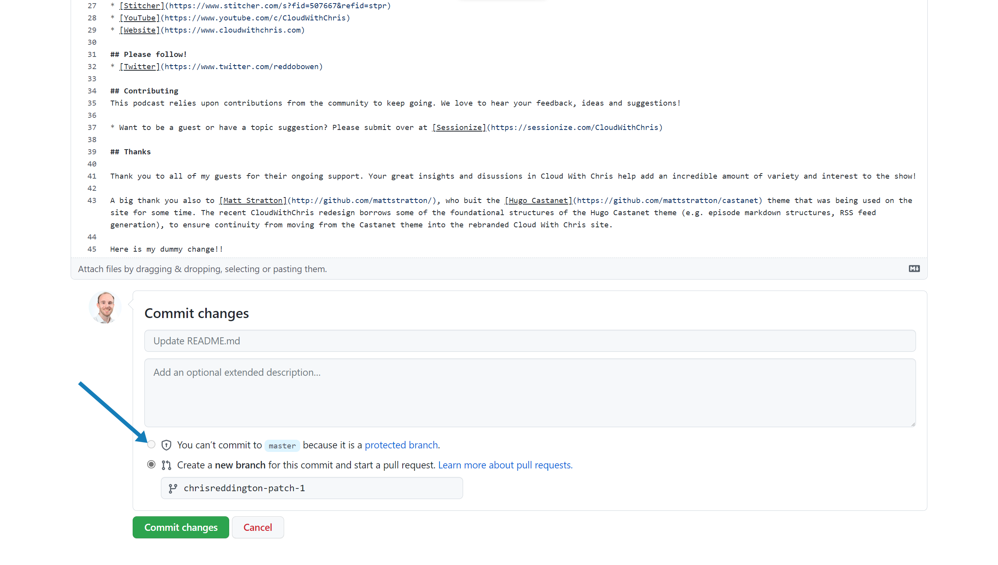Click Chris's profile avatar picture

click(105, 307)
